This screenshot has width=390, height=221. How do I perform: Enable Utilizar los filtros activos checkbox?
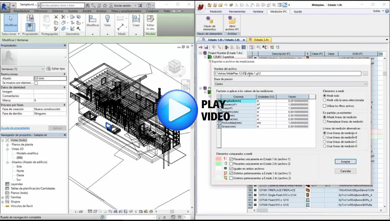tap(325, 106)
